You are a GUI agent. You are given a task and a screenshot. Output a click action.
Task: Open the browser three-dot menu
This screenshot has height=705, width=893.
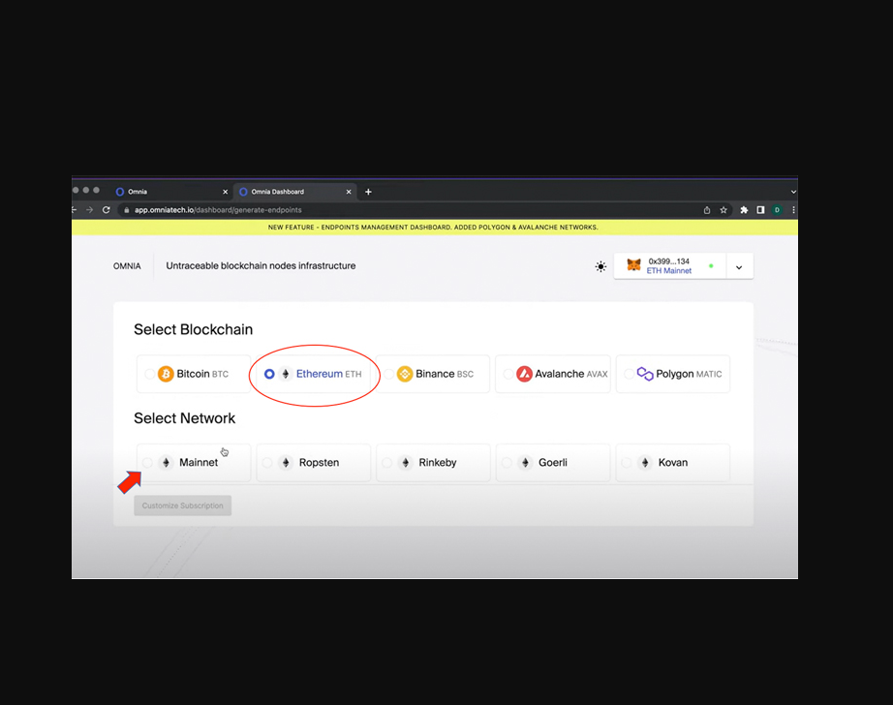793,210
